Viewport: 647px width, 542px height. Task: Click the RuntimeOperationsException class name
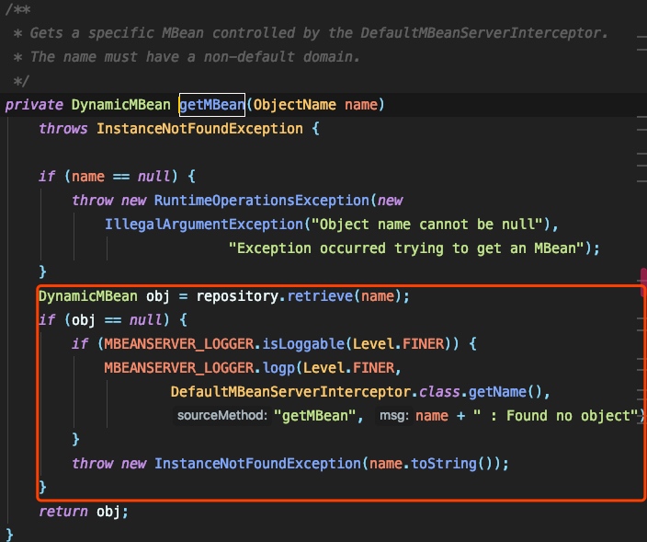pos(262,201)
